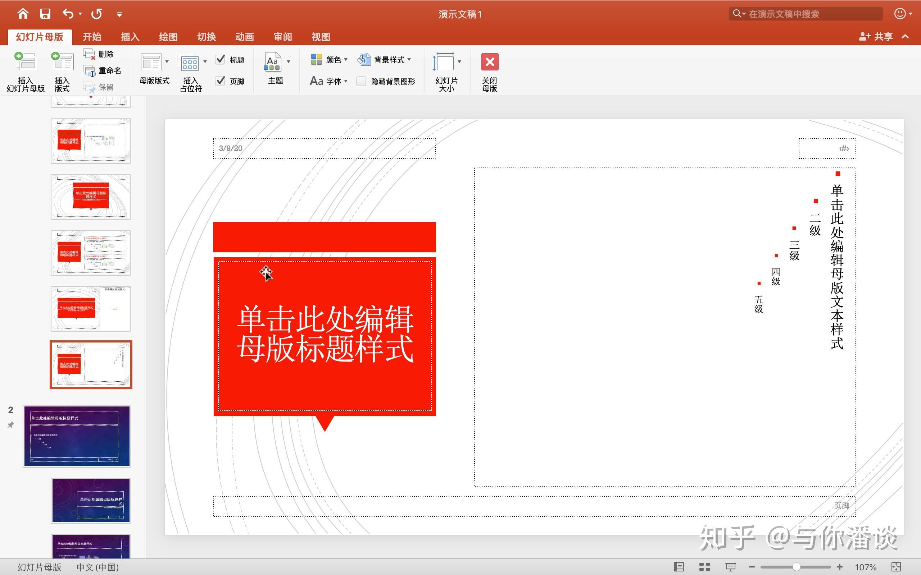921x575 pixels.
Task: Click the Save icon in title bar
Action: 45,14
